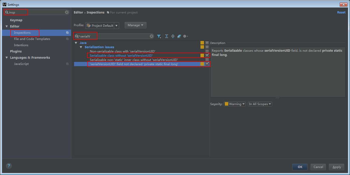350x175 pixels.
Task: Toggle checkbox for Java inspections group
Action: (x=207, y=43)
